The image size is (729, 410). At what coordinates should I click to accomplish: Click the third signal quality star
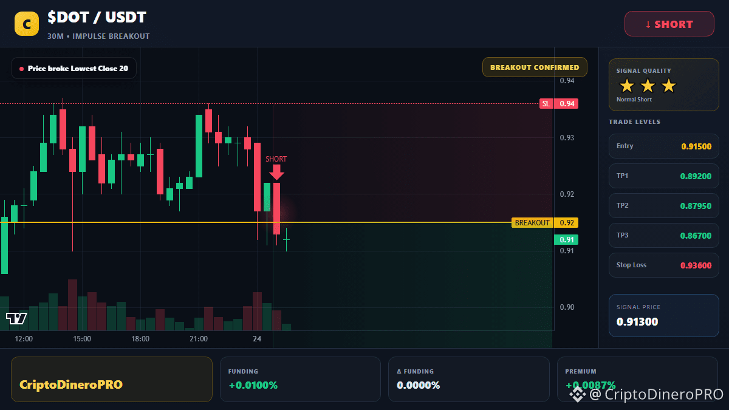pyautogui.click(x=668, y=86)
